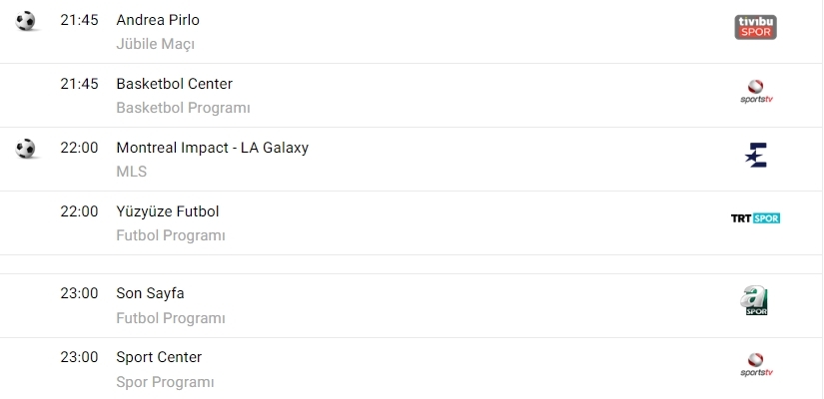This screenshot has width=824, height=399.
Task: Click the MLS league label
Action: (131, 172)
